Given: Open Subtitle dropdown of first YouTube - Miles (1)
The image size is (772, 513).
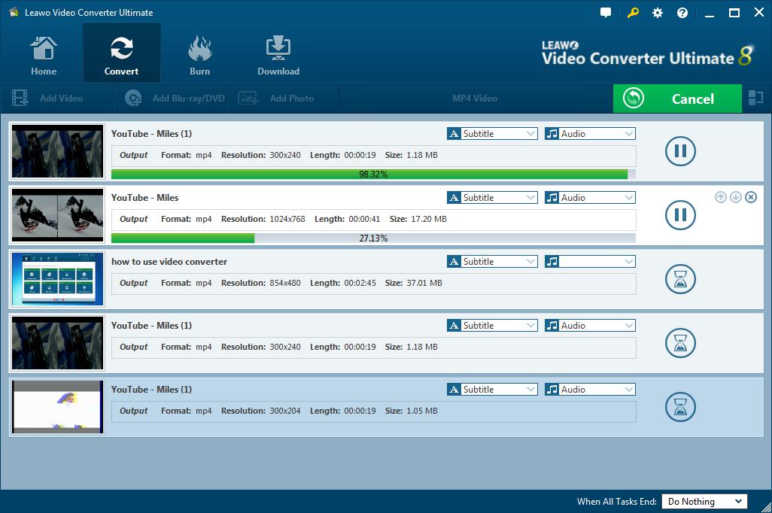Looking at the screenshot, I should (492, 133).
